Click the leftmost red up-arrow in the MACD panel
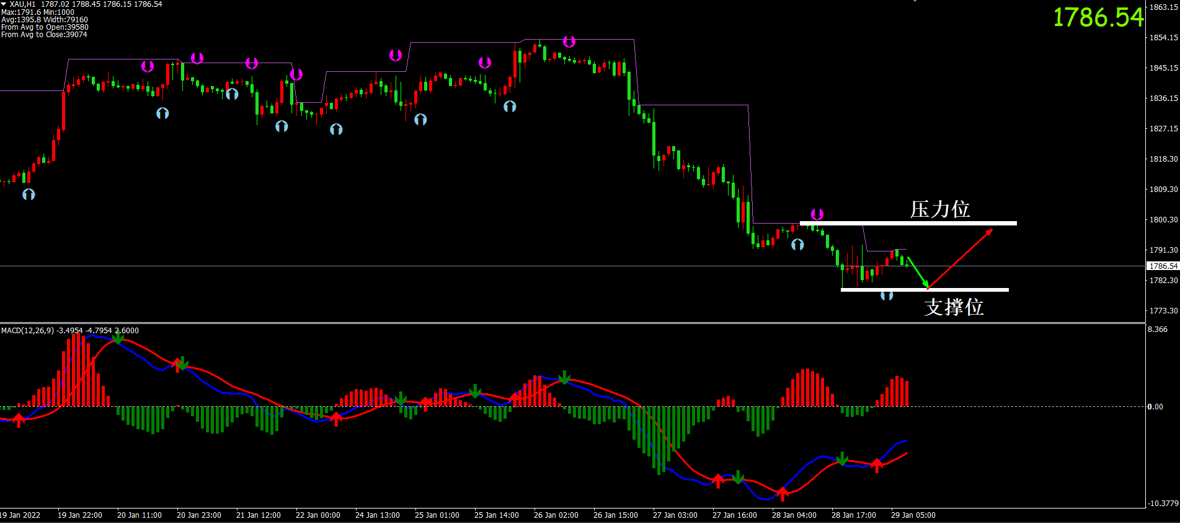This screenshot has width=1180, height=524. [x=19, y=420]
